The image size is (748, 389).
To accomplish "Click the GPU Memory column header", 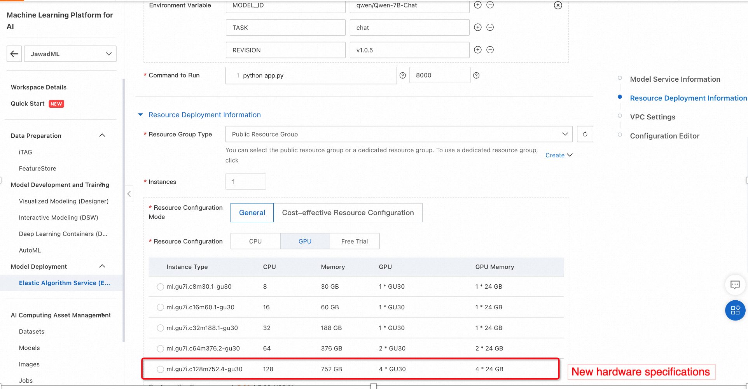I will [x=495, y=267].
